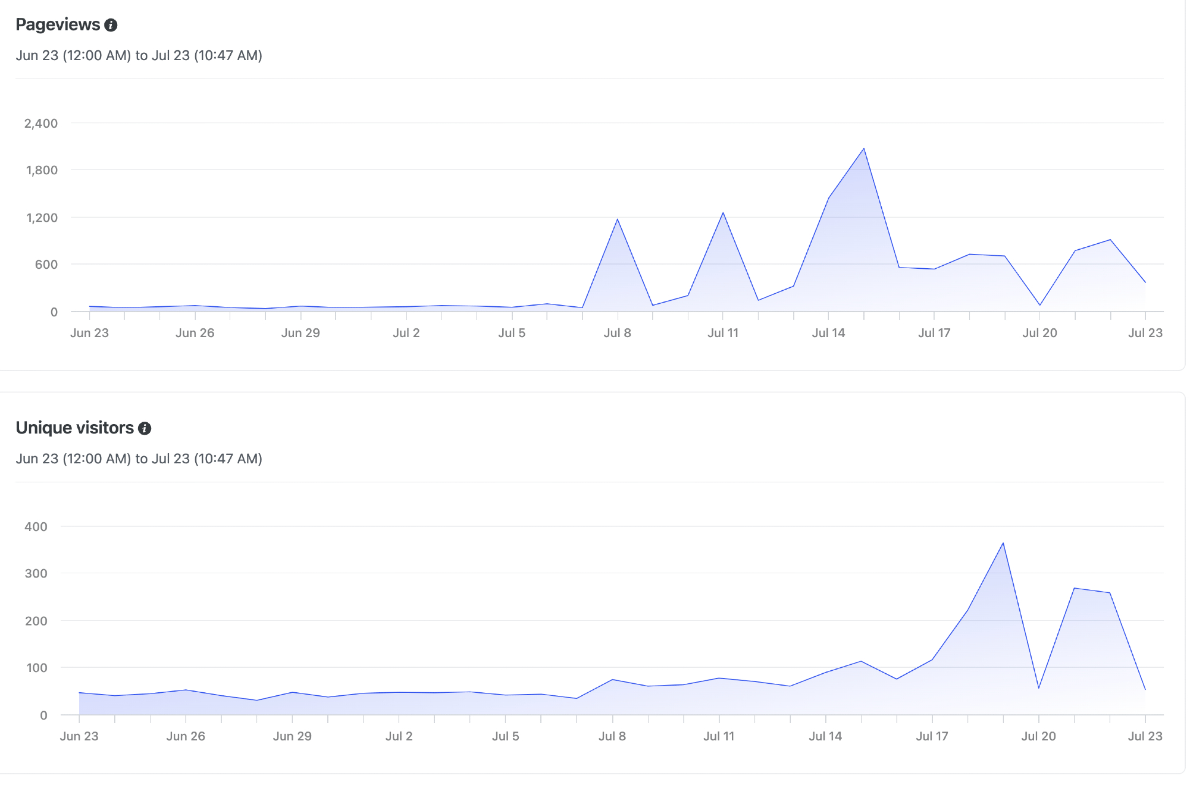Click the Jun 23 label on Pageviews axis
Screen dimensions: 1190x785
[89, 333]
